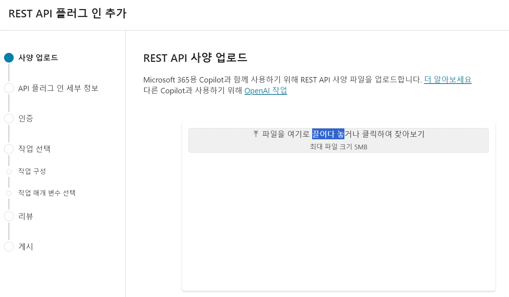Click the small 작업 매개 변수 선택 circle

9,193
